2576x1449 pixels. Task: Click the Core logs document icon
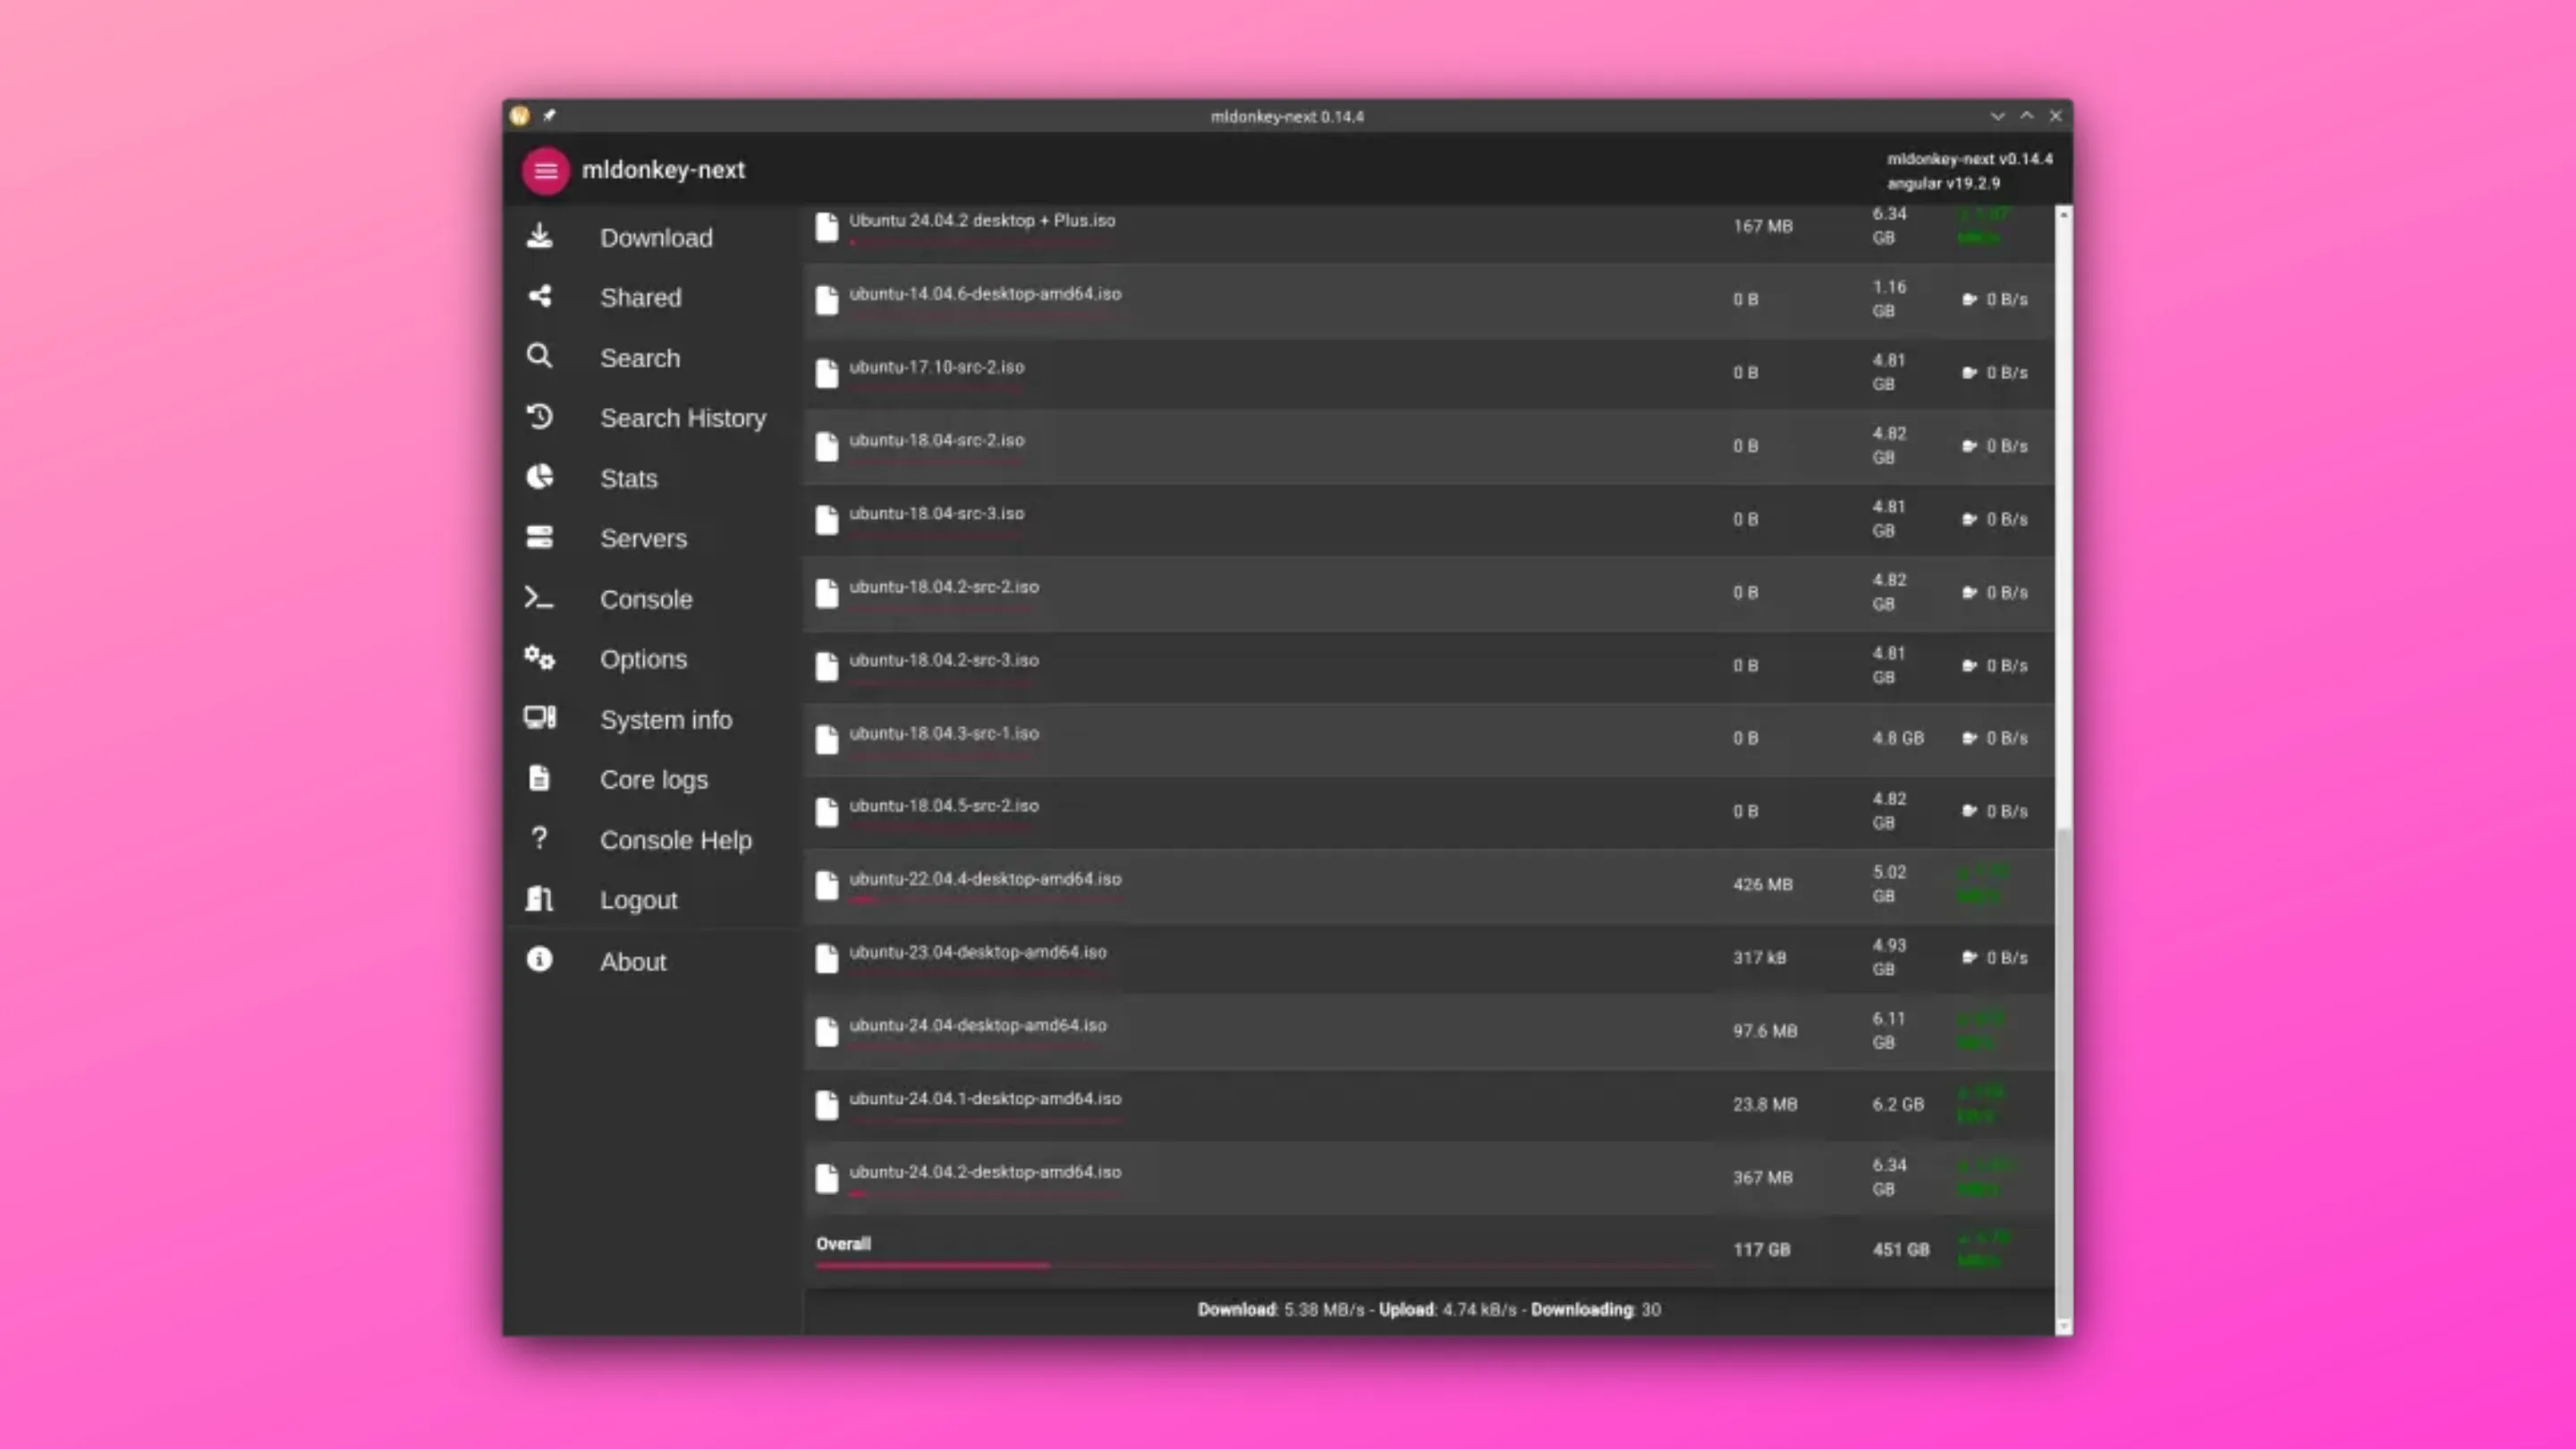tap(539, 778)
